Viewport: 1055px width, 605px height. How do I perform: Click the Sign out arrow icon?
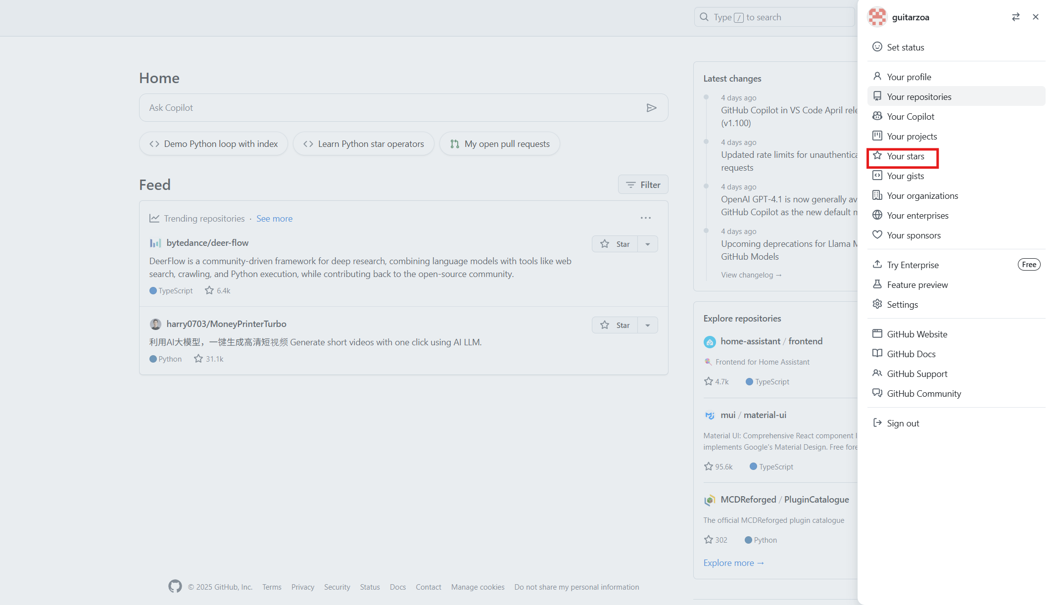[x=877, y=423]
